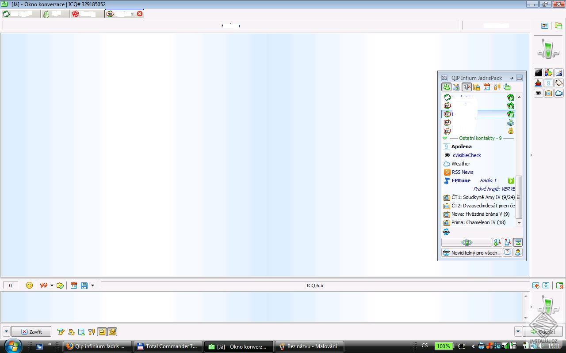Open the save options dropdown arrow
Screen dimensions: 566x353
(x=92, y=285)
